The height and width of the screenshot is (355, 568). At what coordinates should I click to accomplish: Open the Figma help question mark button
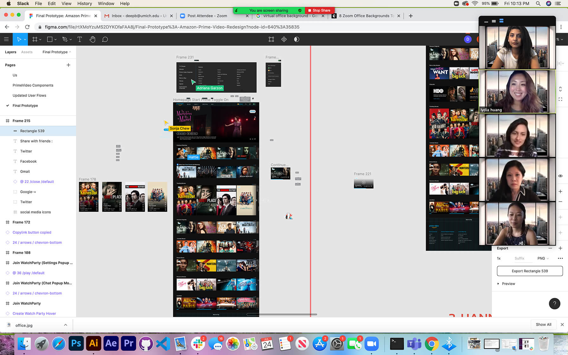tap(554, 304)
